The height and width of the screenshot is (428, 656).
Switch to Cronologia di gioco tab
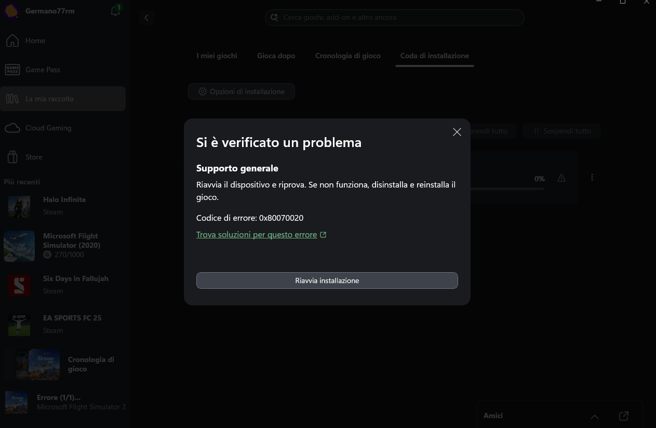pos(347,56)
